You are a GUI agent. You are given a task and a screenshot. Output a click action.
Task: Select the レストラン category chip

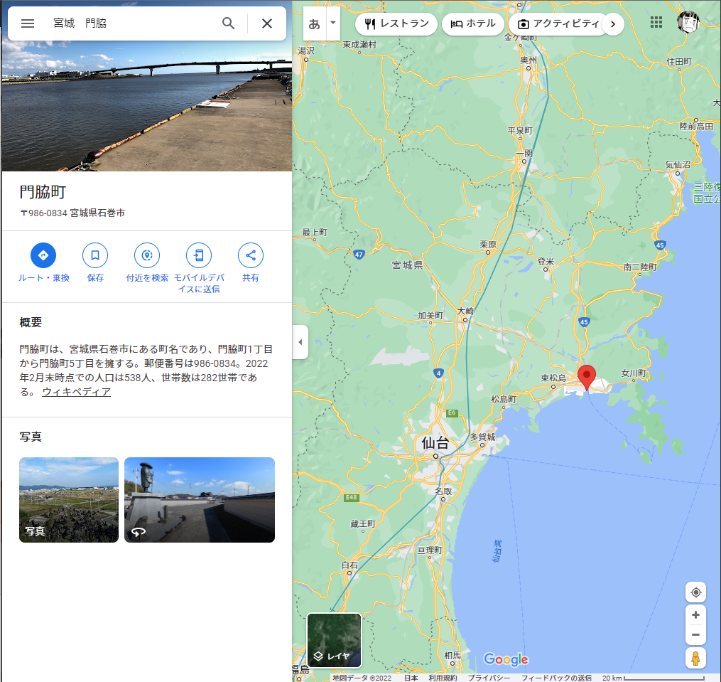tap(396, 24)
